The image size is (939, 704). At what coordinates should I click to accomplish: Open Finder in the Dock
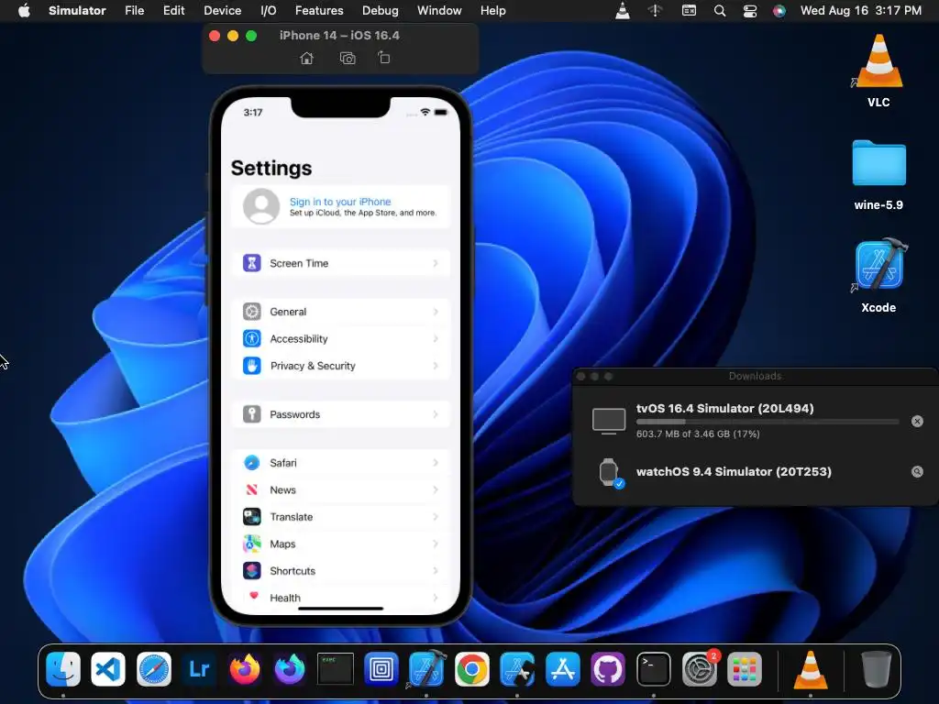[x=63, y=668]
